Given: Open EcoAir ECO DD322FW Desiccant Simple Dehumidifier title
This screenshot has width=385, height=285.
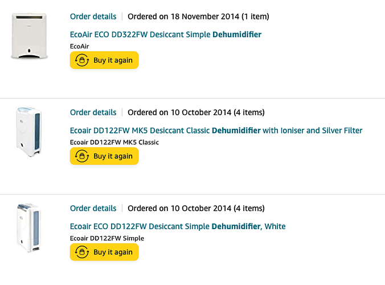Looking at the screenshot, I should tap(166, 35).
